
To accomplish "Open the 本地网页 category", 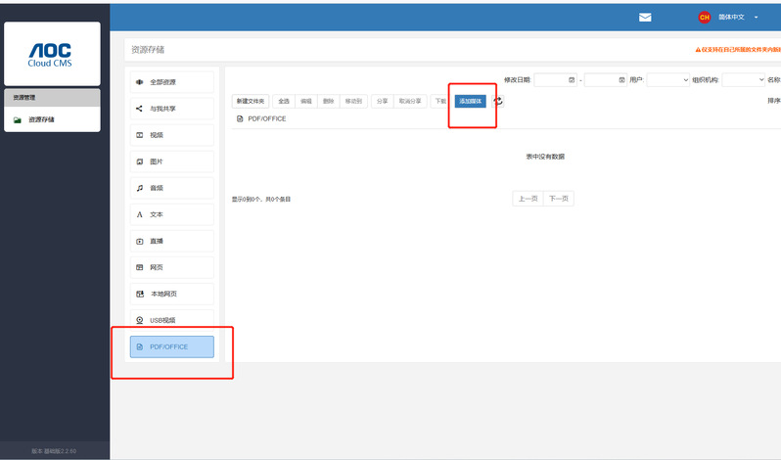I will [x=172, y=294].
